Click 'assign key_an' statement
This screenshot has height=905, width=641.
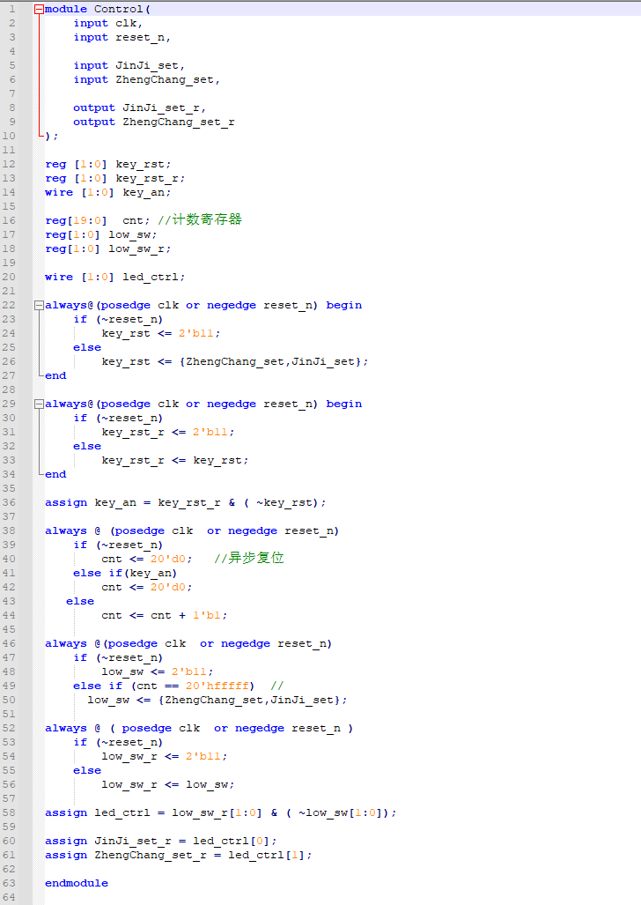pos(185,502)
